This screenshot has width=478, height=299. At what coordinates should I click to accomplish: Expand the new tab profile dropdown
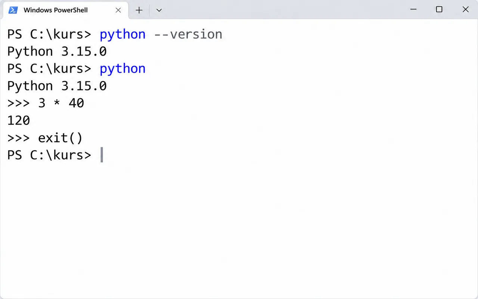159,10
